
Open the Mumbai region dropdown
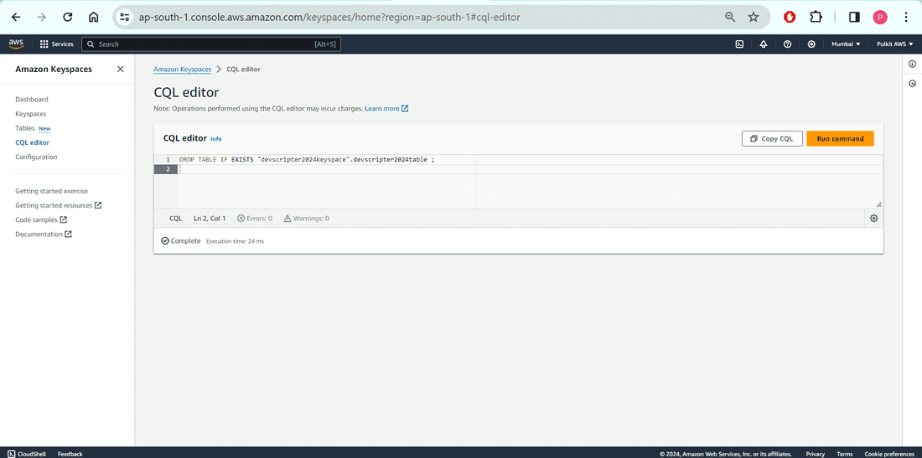click(x=846, y=44)
